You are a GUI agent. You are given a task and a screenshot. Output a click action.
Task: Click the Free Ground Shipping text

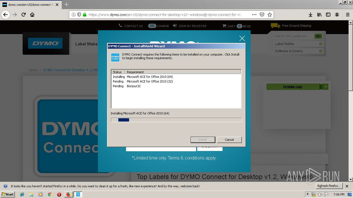click(x=296, y=26)
